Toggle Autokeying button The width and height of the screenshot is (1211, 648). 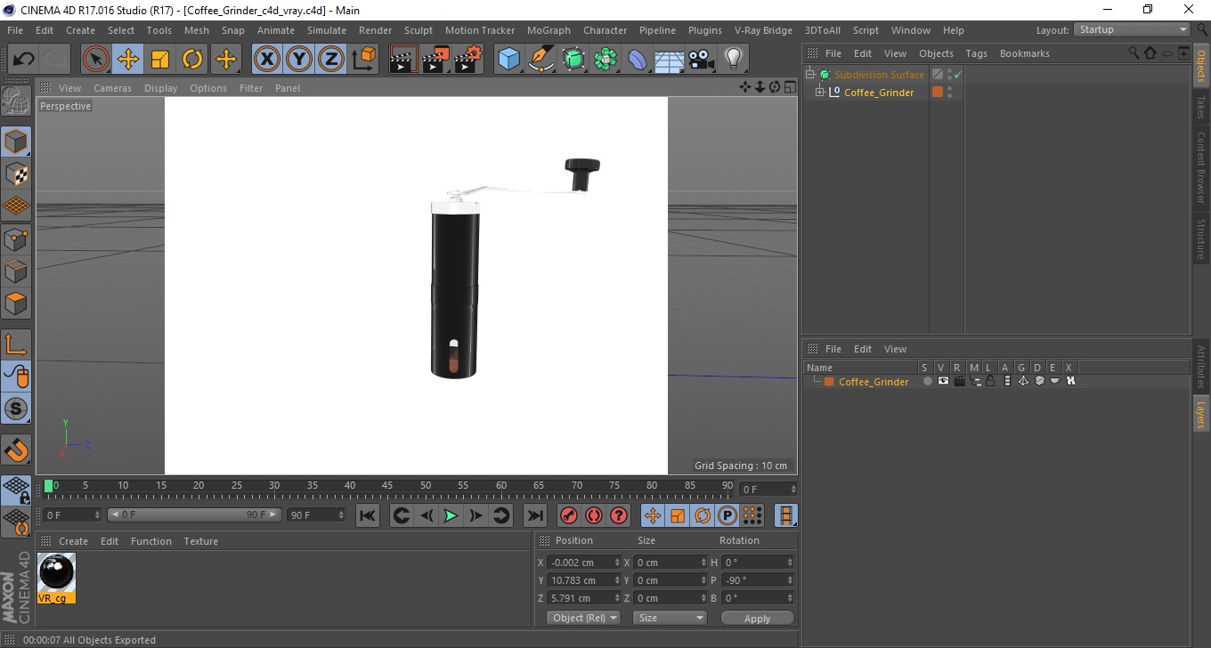[593, 515]
